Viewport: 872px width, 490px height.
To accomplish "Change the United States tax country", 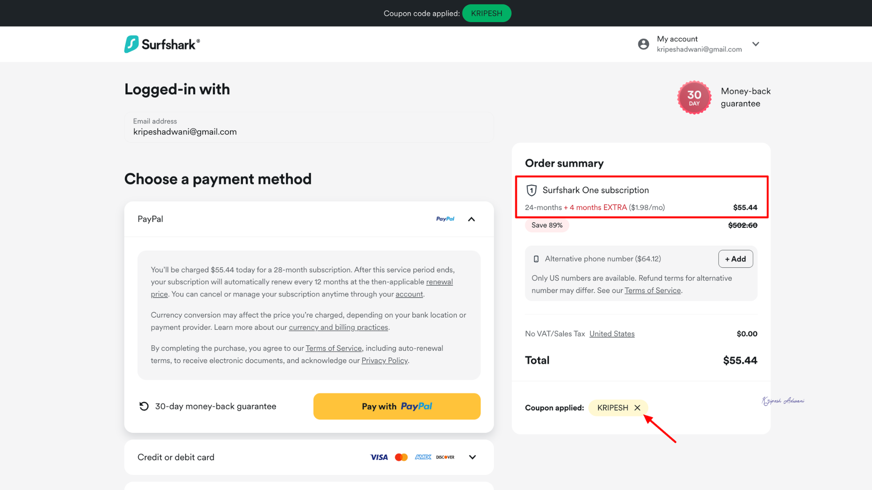I will point(612,334).
